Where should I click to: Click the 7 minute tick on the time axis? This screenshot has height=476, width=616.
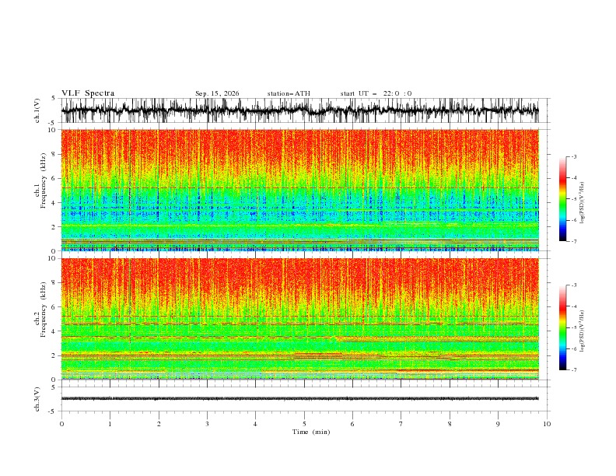pyautogui.click(x=401, y=424)
